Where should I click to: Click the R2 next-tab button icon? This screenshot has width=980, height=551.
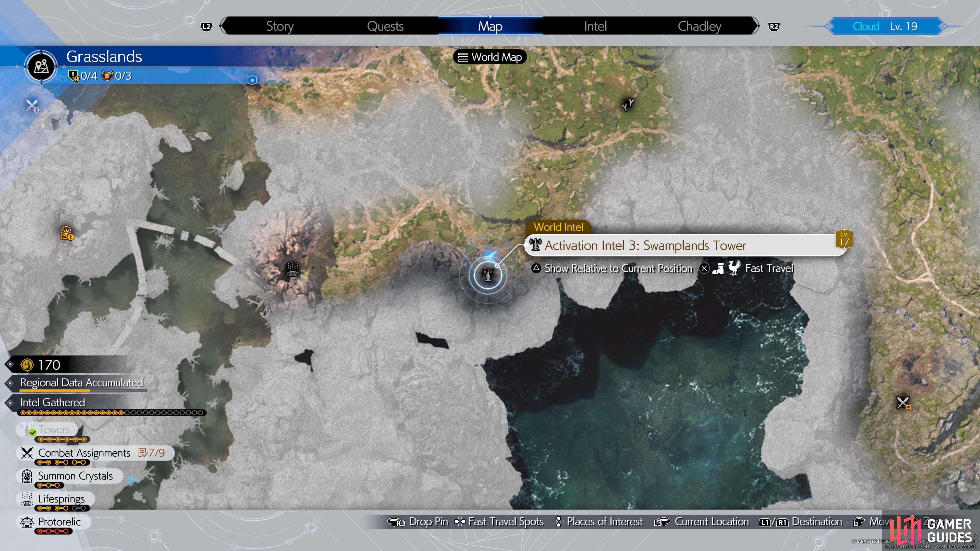tap(774, 27)
